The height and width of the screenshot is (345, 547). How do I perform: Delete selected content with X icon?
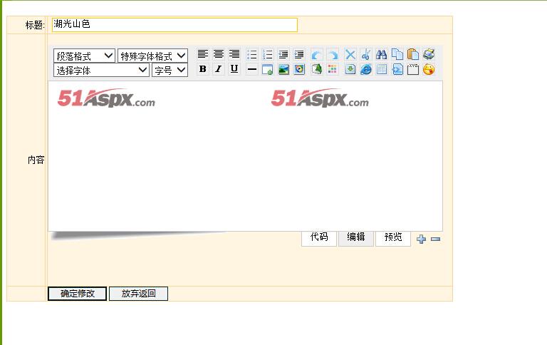pos(350,54)
